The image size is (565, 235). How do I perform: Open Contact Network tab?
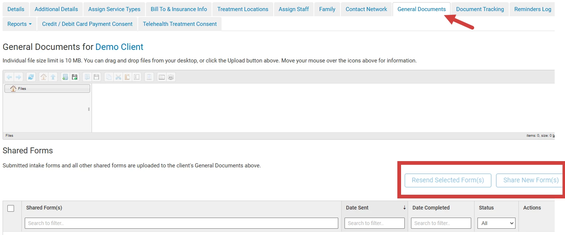[x=366, y=9]
